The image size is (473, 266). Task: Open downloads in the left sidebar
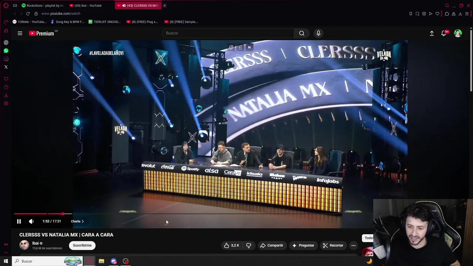(x=6, y=95)
